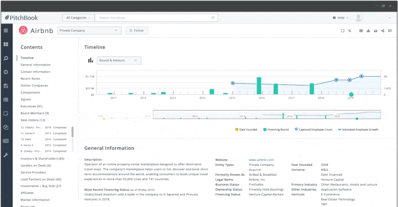Go to Comparisons in Contents
This screenshot has height=207, width=398.
tap(30, 93)
